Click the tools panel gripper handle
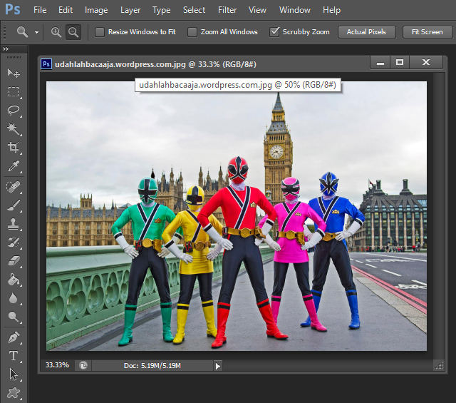The height and width of the screenshot is (403, 456). (x=14, y=57)
